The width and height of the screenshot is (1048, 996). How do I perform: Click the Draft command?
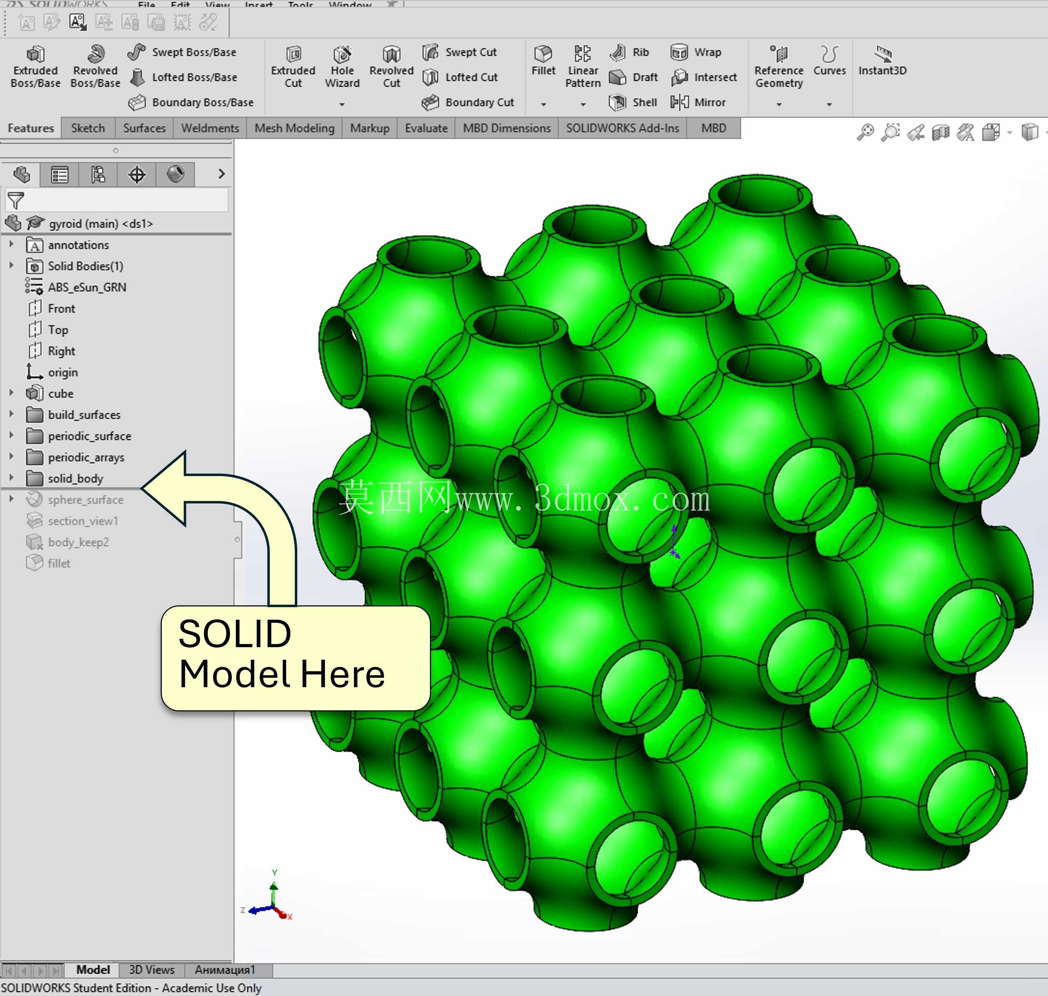point(634,77)
